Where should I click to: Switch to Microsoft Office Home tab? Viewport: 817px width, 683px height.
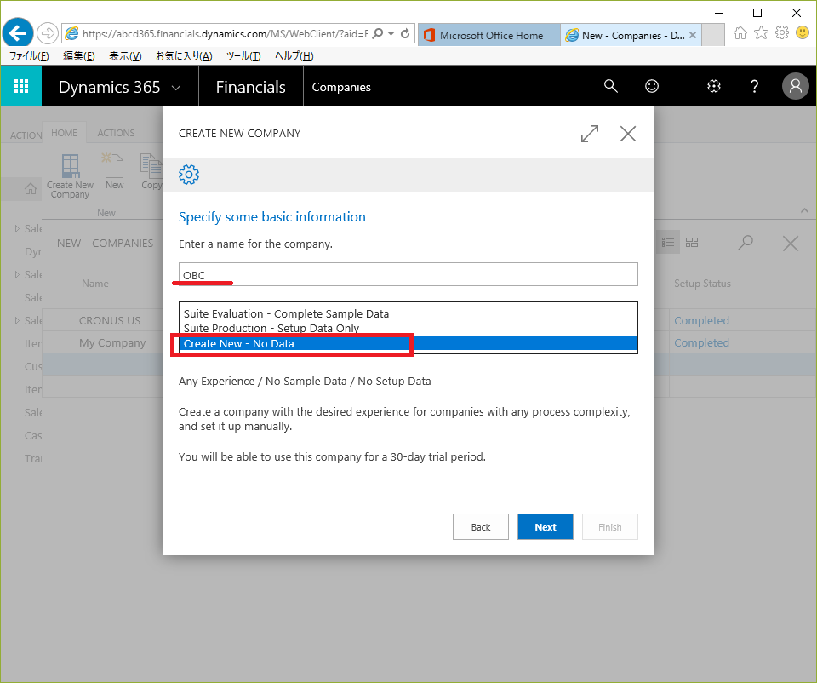(489, 35)
